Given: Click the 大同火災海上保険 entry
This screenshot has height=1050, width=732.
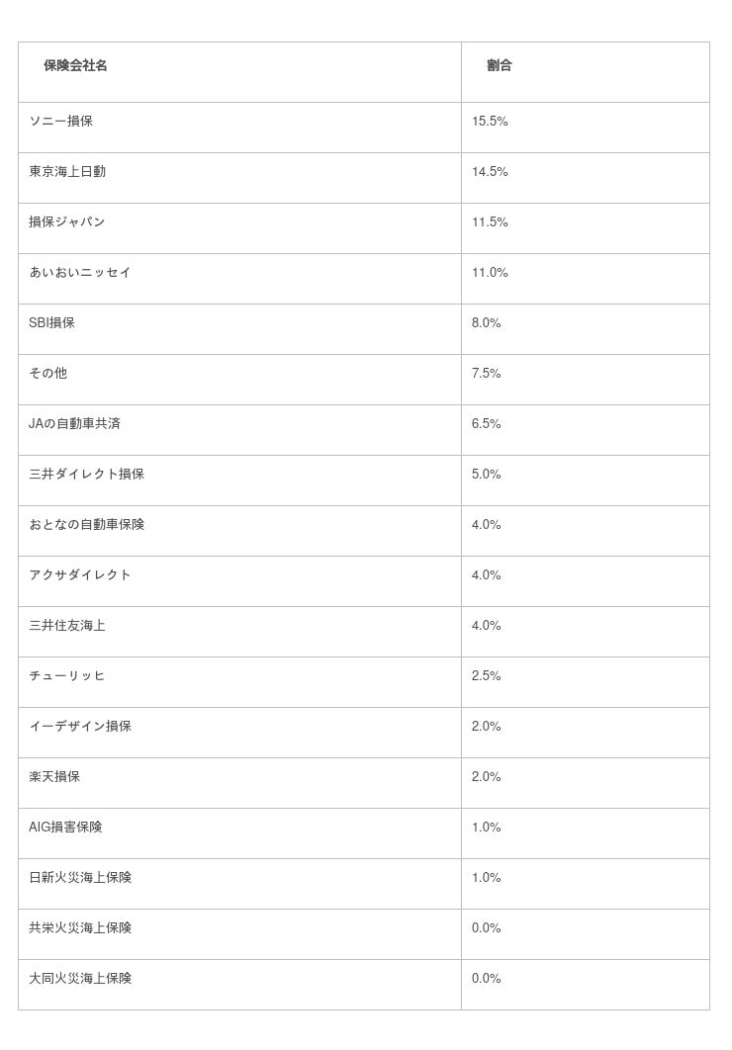Looking at the screenshot, I should [80, 979].
